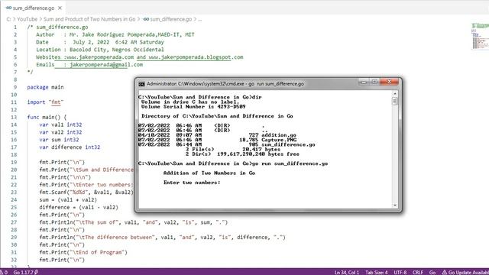Click 'var val2 int32' declaration
The image size is (489, 275).
[x=60, y=132]
